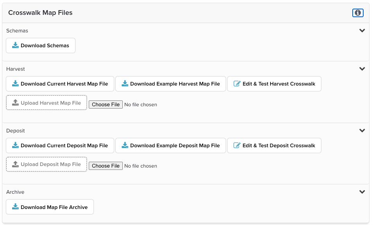Click the Download Schemas button

[x=41, y=46]
